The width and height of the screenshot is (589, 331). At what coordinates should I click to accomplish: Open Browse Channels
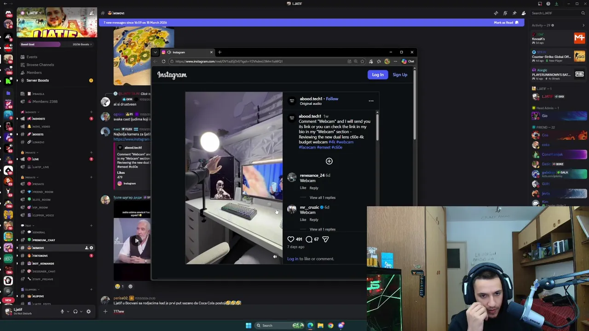(x=40, y=65)
